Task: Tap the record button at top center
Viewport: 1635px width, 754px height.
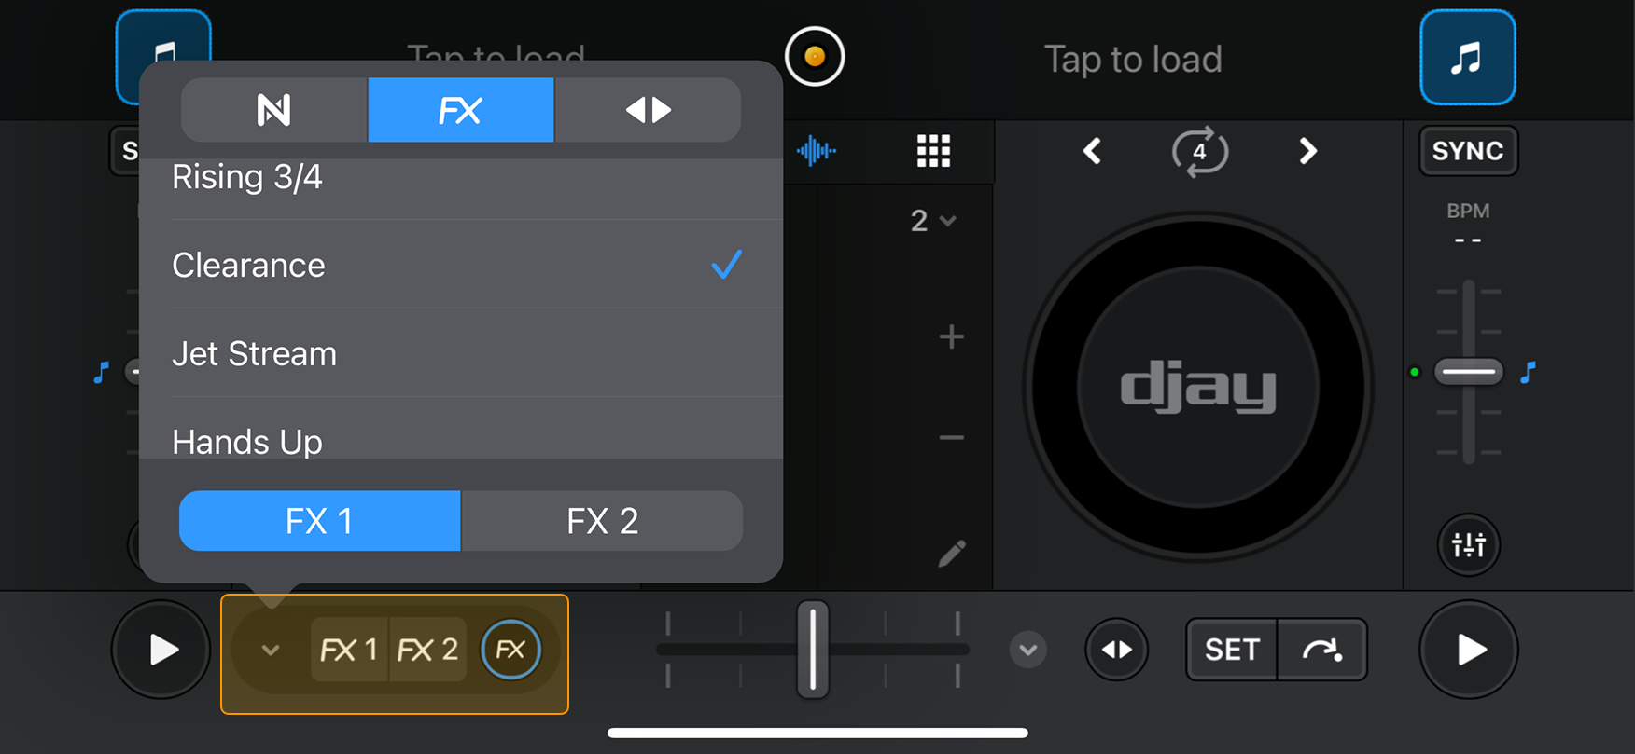Action: (x=815, y=57)
